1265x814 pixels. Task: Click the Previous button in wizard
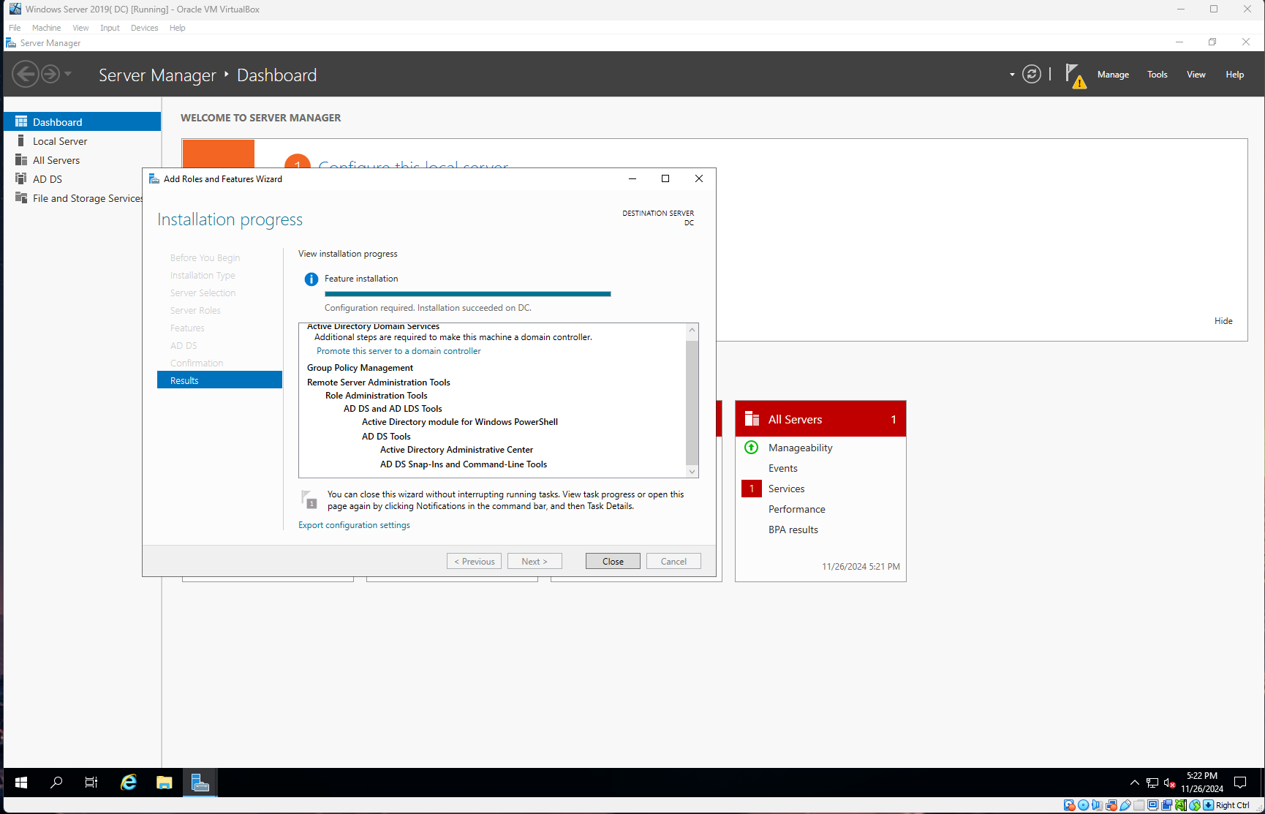474,561
